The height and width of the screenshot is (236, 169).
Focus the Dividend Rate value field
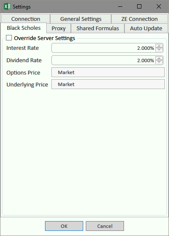[104, 60]
